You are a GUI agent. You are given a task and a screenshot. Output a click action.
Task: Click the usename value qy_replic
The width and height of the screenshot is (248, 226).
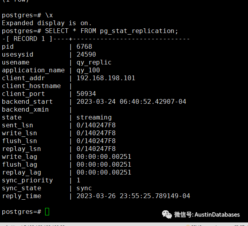(94, 62)
